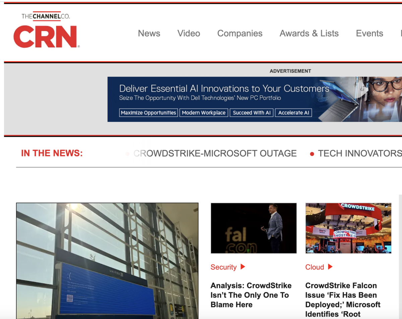Click the red arrow beside Security
The width and height of the screenshot is (402, 319).
(243, 267)
